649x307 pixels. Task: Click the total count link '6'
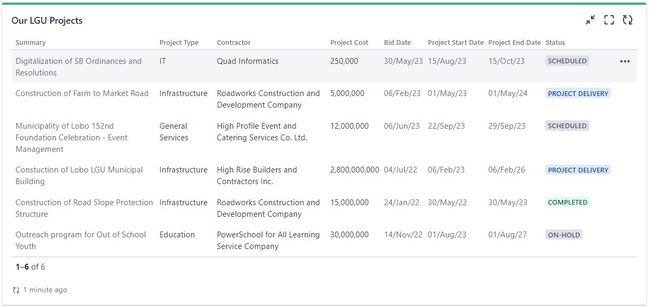(43, 267)
